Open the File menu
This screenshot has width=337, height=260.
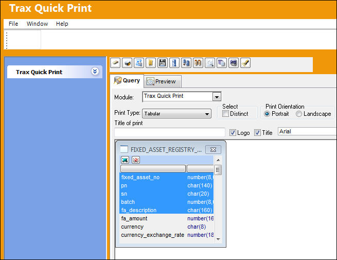pos(13,24)
